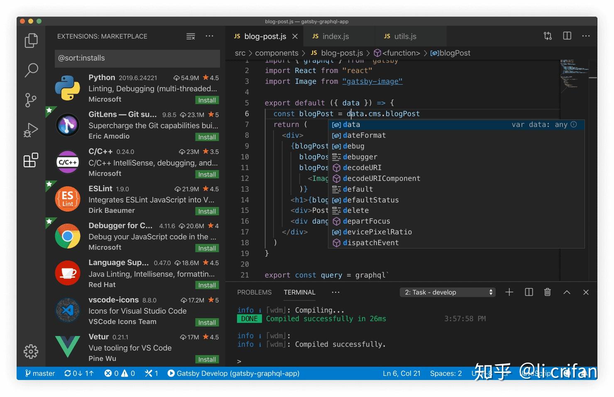Click the compare changes icon in editor
Image resolution: width=614 pixels, height=397 pixels.
(548, 36)
